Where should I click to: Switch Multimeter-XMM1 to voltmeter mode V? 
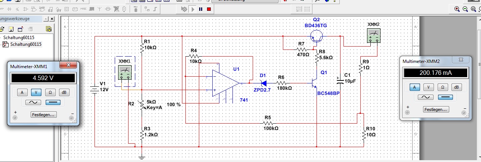[x=36, y=92]
